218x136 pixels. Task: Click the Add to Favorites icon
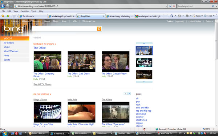8,16
